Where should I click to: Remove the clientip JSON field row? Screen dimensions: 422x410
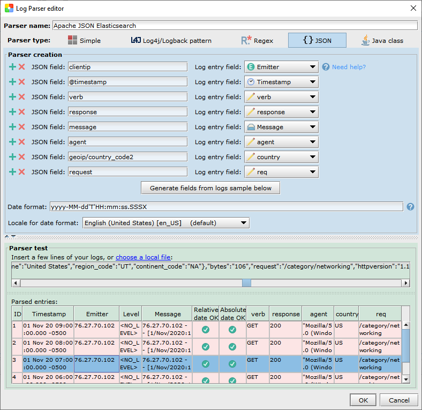[x=22, y=67]
